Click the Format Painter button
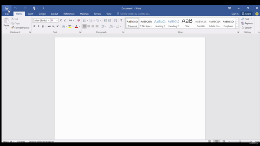260x146 pixels. (20, 28)
